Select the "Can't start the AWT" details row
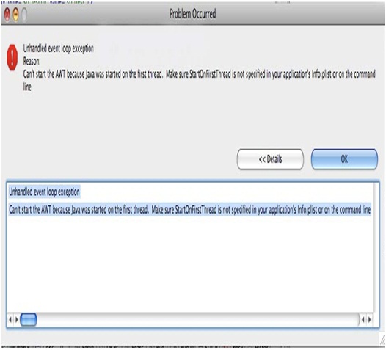Viewport: 386px width, 350px height. (189, 210)
